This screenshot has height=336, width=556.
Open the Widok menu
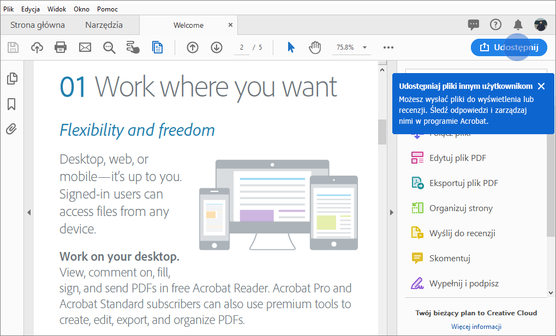point(57,9)
